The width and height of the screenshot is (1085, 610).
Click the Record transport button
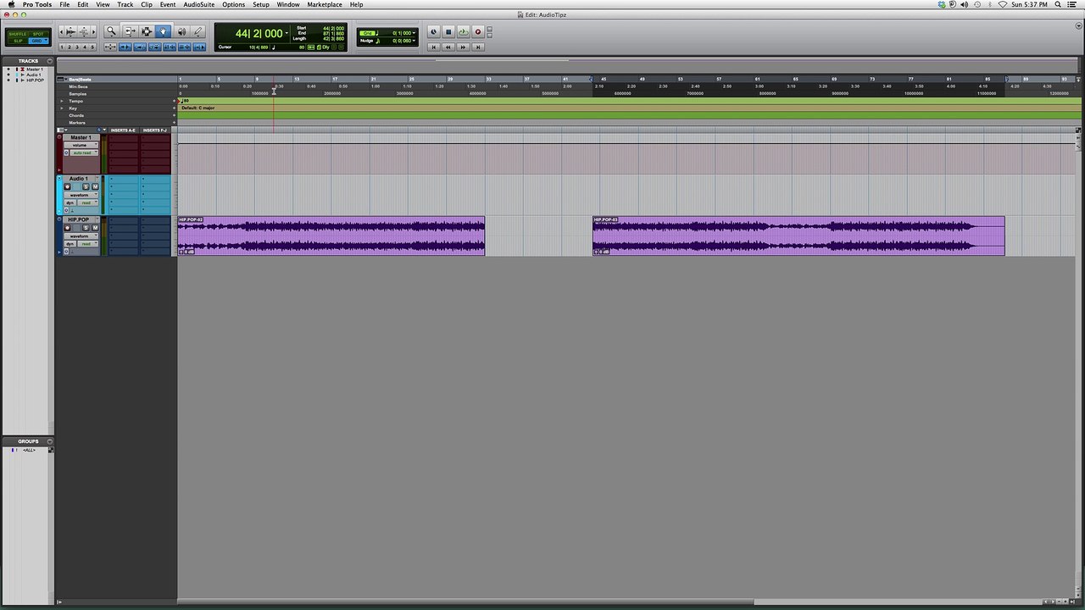478,32
